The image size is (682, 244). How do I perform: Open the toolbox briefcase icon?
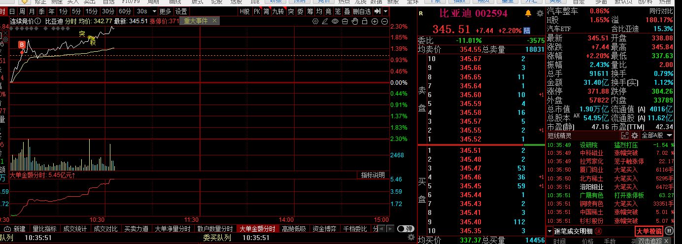[x=345, y=21]
